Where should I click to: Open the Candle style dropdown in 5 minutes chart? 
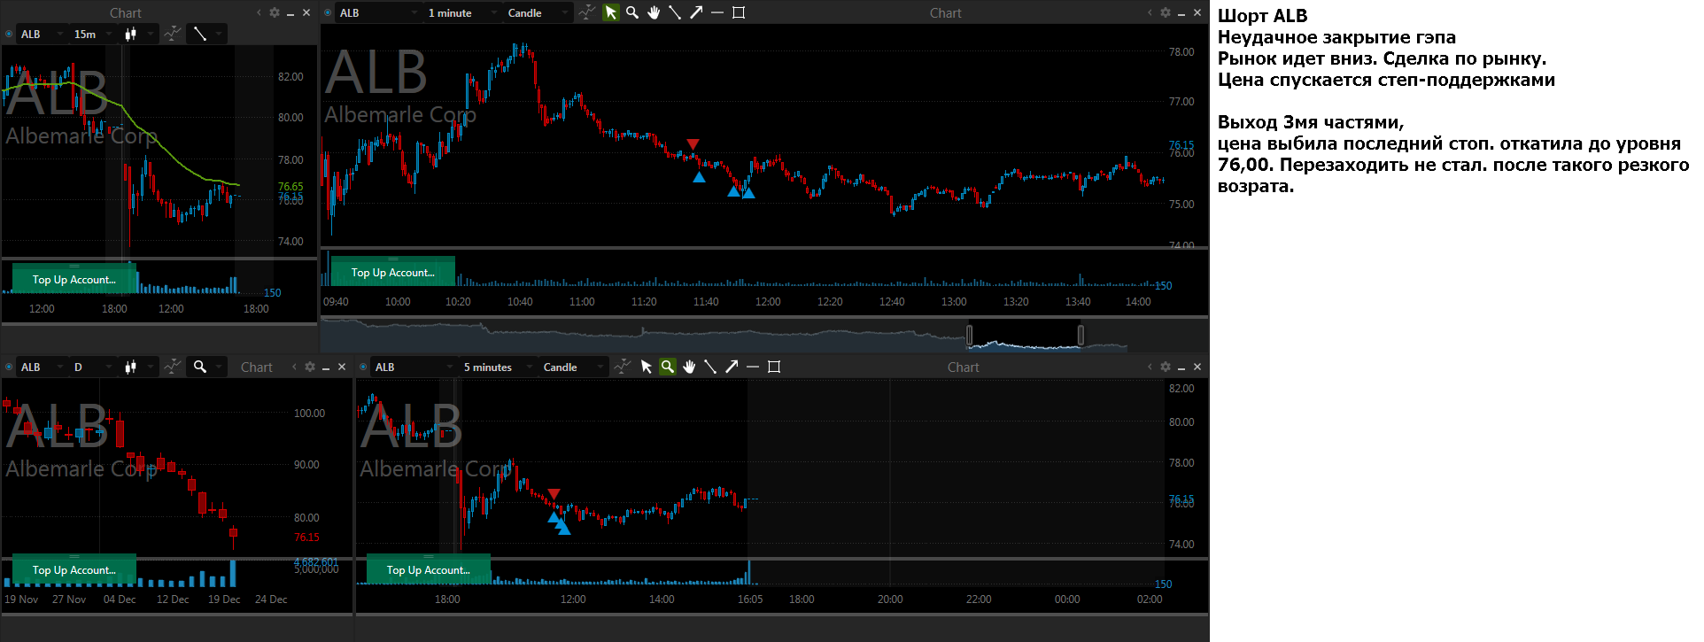tap(574, 367)
